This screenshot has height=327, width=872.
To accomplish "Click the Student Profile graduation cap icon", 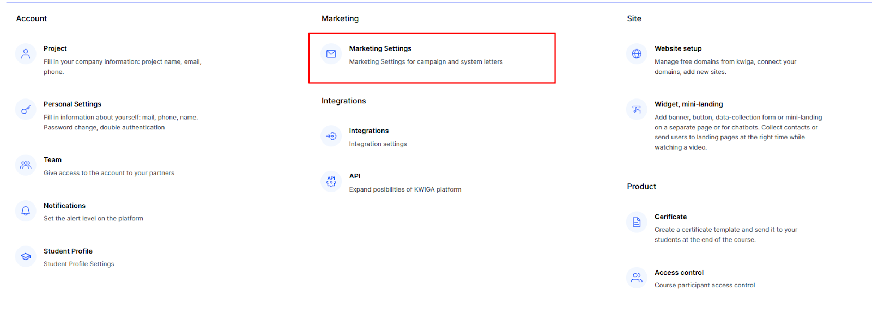I will (26, 256).
